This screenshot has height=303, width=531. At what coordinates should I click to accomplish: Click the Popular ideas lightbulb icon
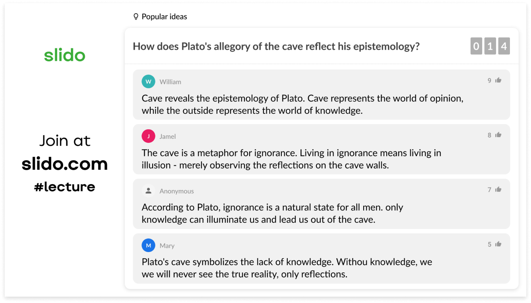[136, 17]
